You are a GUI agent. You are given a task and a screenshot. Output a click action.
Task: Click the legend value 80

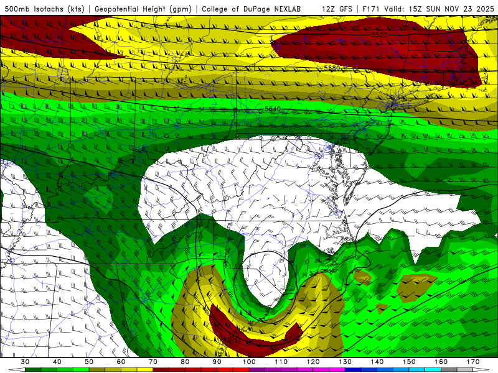pyautogui.click(x=185, y=362)
